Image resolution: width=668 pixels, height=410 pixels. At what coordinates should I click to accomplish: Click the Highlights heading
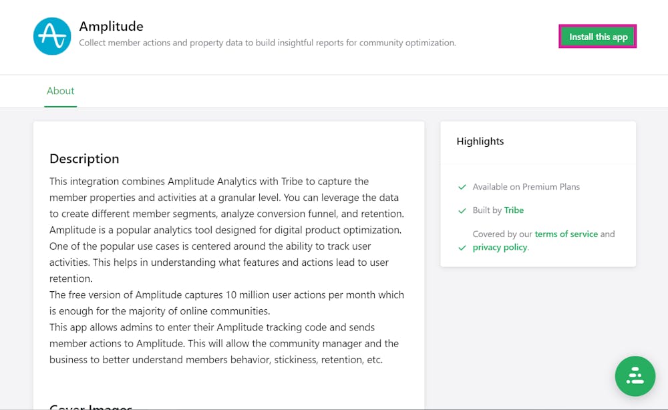(x=480, y=142)
